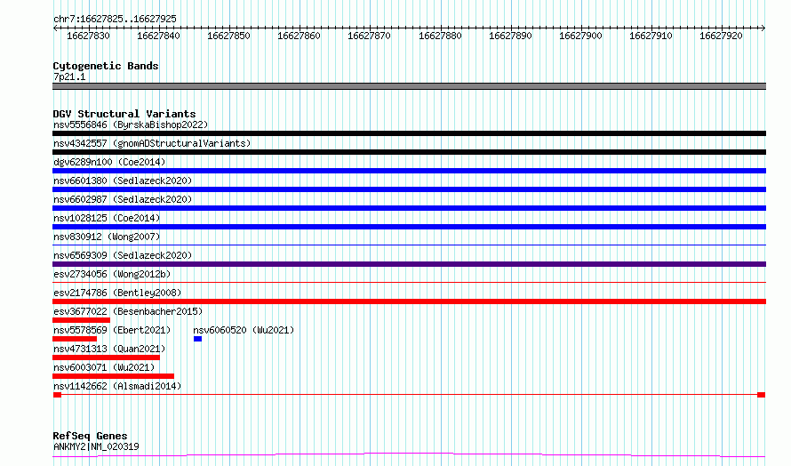This screenshot has height=466, width=791.
Task: Select the purple bar for nsv6569309
Action: pos(409,264)
